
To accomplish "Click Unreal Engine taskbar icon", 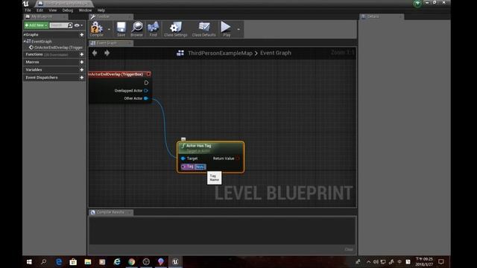I will pos(175,261).
